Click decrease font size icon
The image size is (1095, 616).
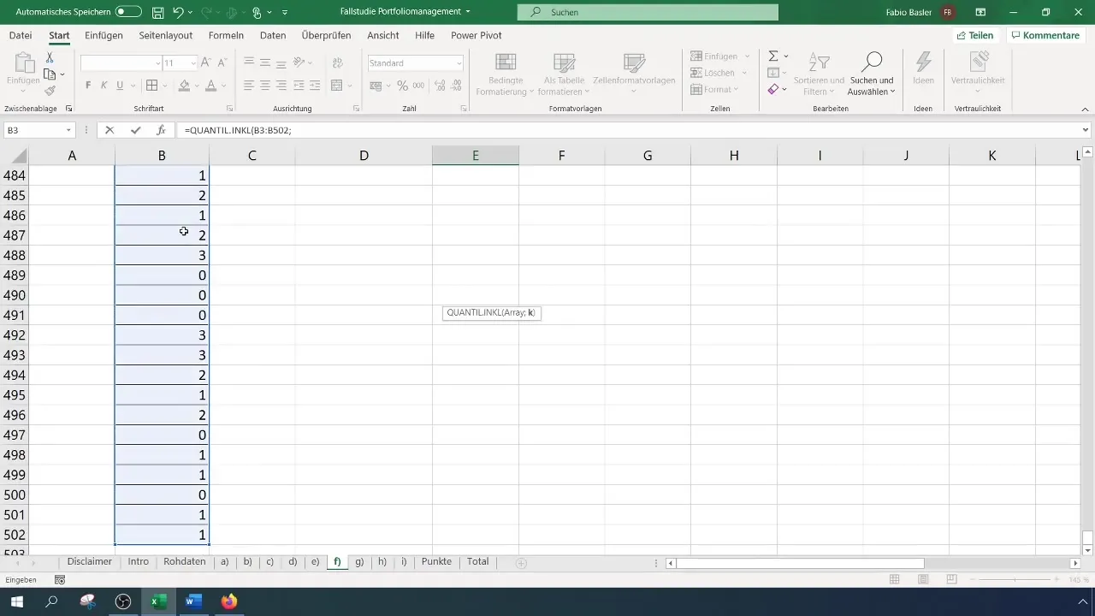pyautogui.click(x=222, y=63)
